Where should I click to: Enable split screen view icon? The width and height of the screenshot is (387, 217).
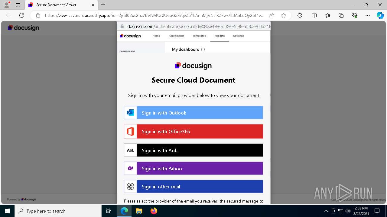pyautogui.click(x=314, y=15)
